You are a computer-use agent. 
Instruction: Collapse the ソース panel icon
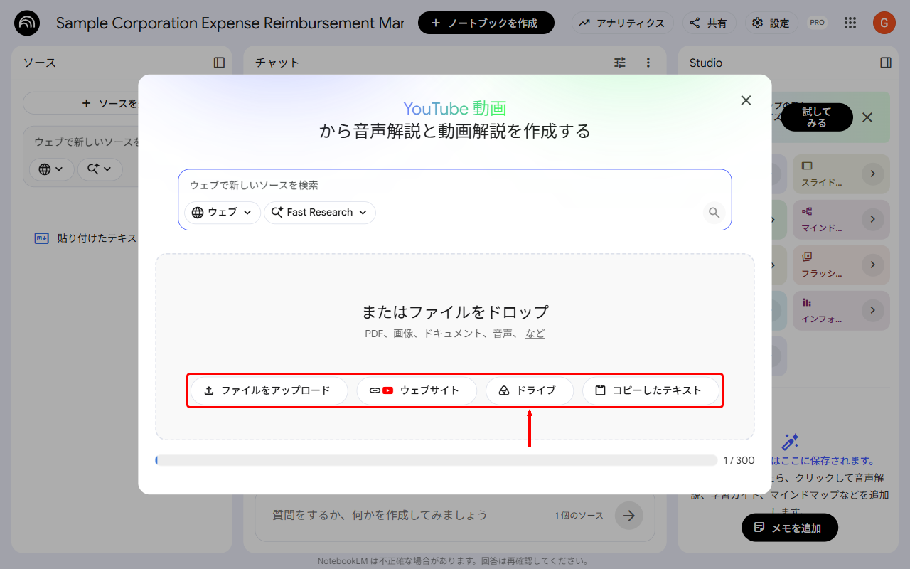(219, 63)
